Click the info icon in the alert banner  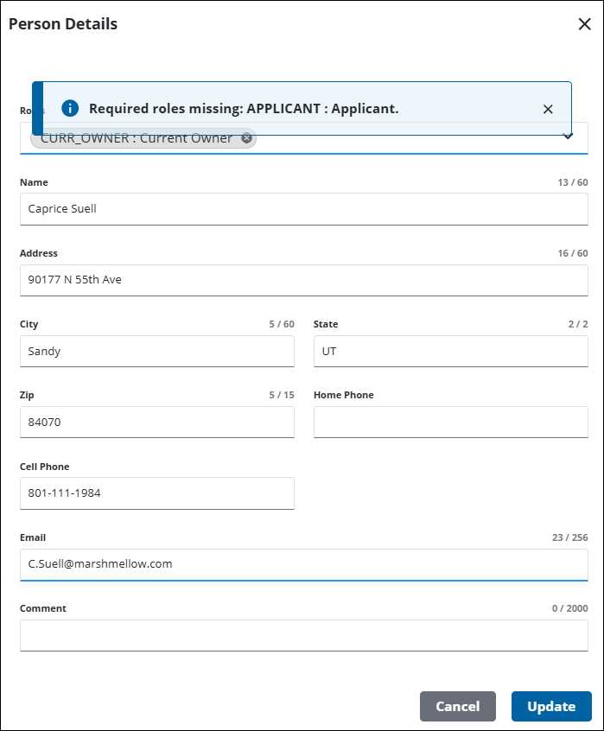tap(70, 108)
